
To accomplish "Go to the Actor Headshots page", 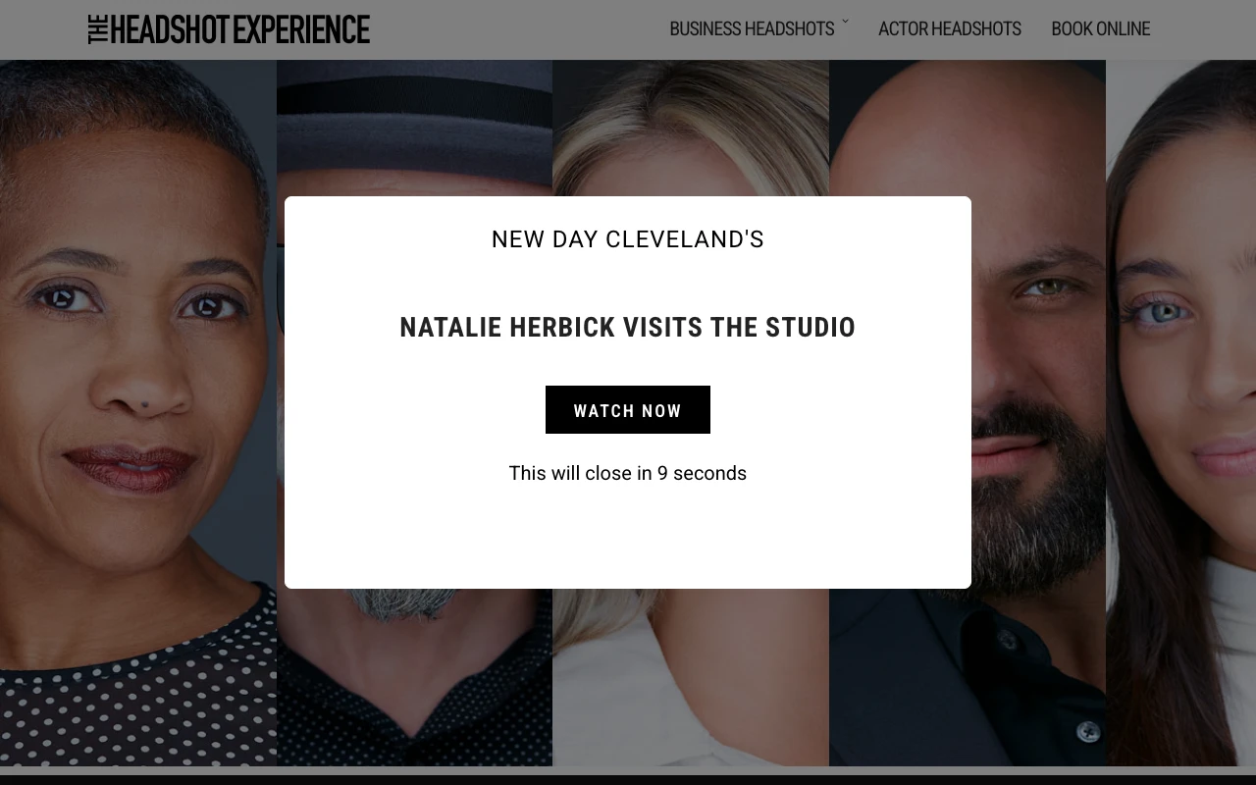I will (x=949, y=29).
